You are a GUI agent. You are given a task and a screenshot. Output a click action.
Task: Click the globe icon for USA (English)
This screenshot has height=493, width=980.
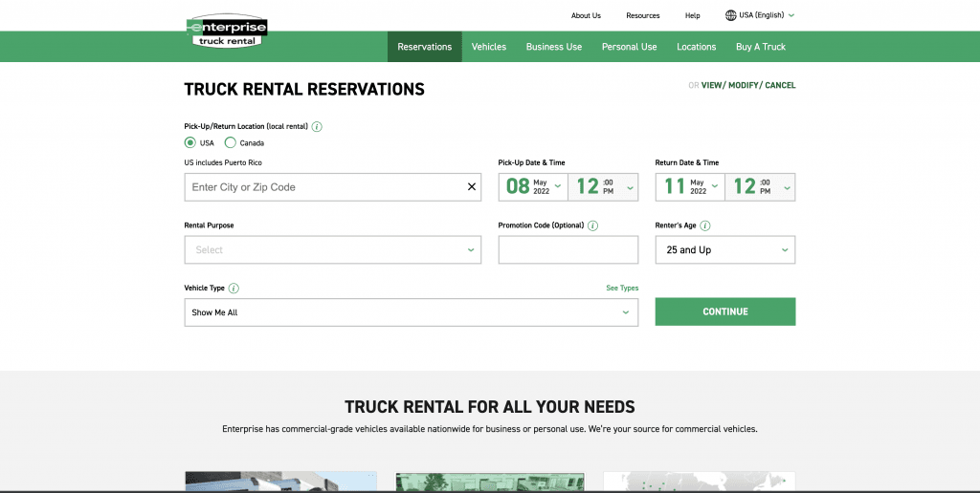tap(730, 15)
